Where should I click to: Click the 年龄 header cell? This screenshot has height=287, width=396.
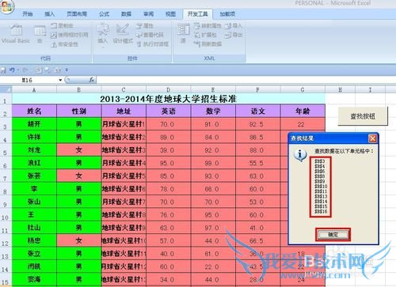pos(303,111)
